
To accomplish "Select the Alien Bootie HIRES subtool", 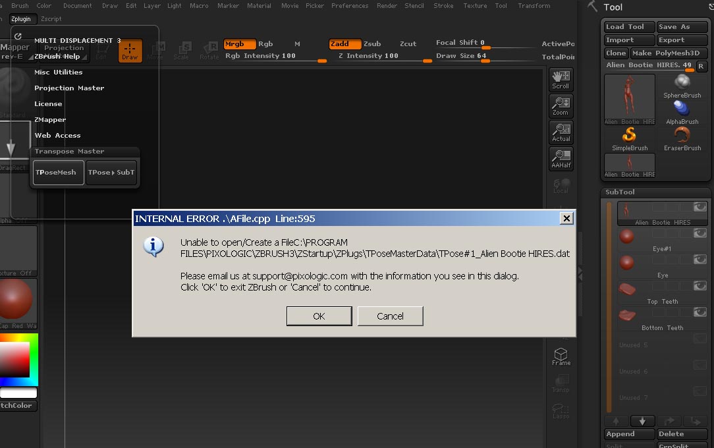I will coord(662,213).
